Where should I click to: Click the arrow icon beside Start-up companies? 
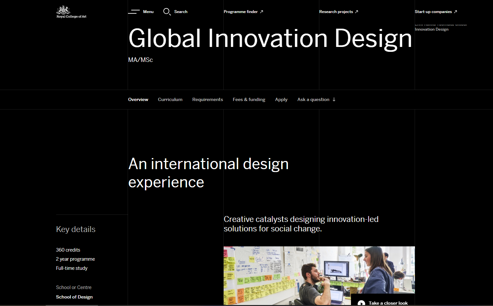[455, 12]
